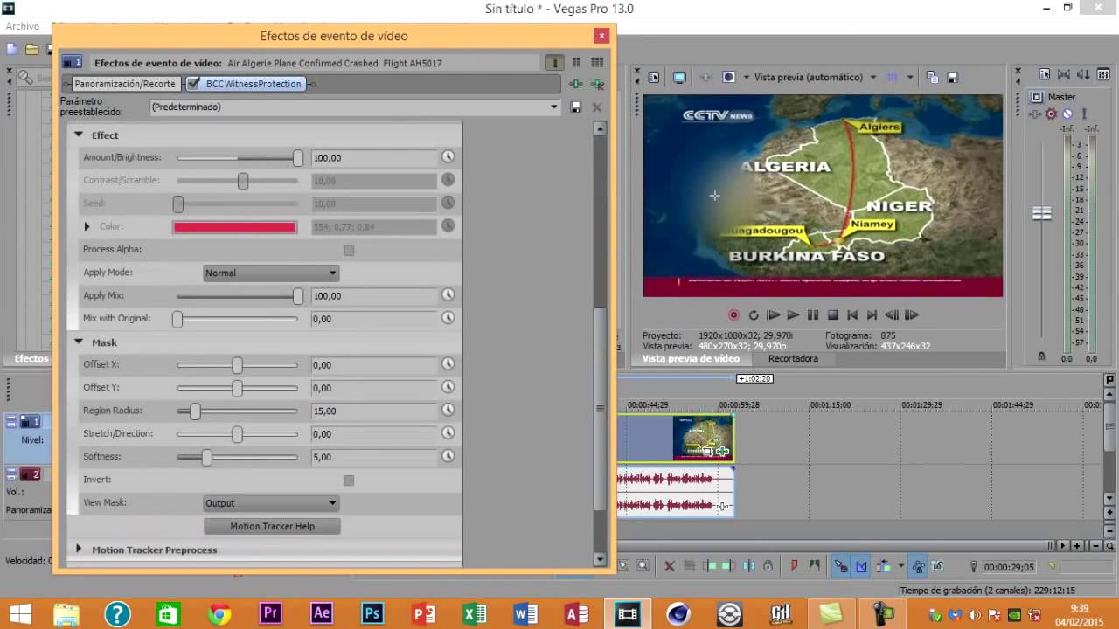1119x629 pixels.
Task: Open the Archivo menu
Action: tap(23, 26)
